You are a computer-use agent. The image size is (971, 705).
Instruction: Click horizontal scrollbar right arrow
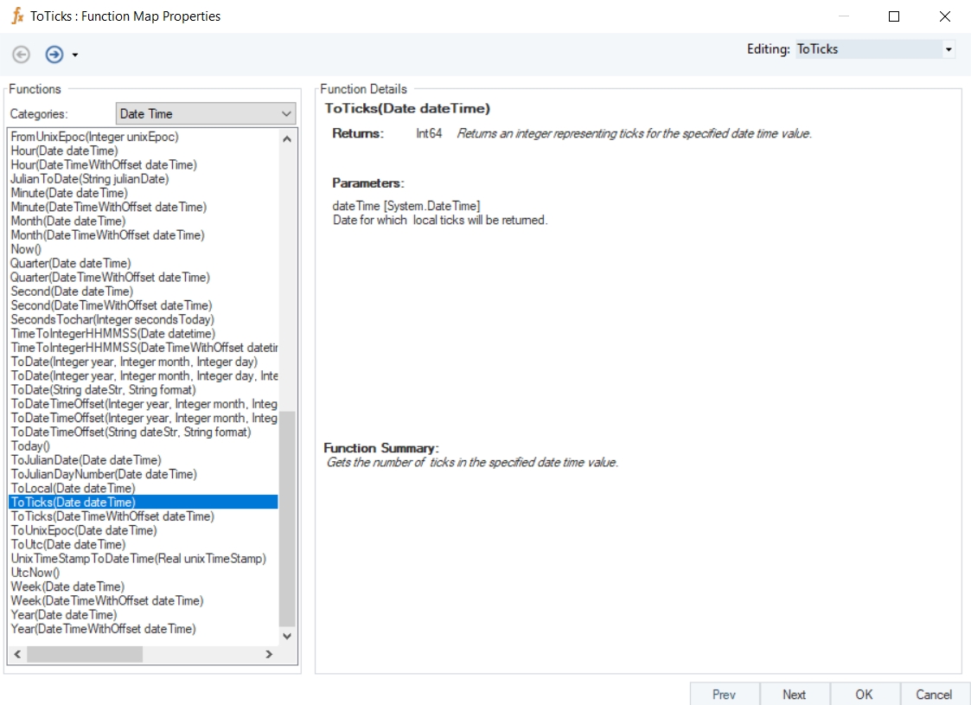(269, 655)
